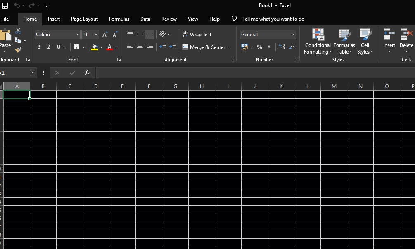Center-align the cell contents
The width and height of the screenshot is (415, 249).
click(x=140, y=47)
